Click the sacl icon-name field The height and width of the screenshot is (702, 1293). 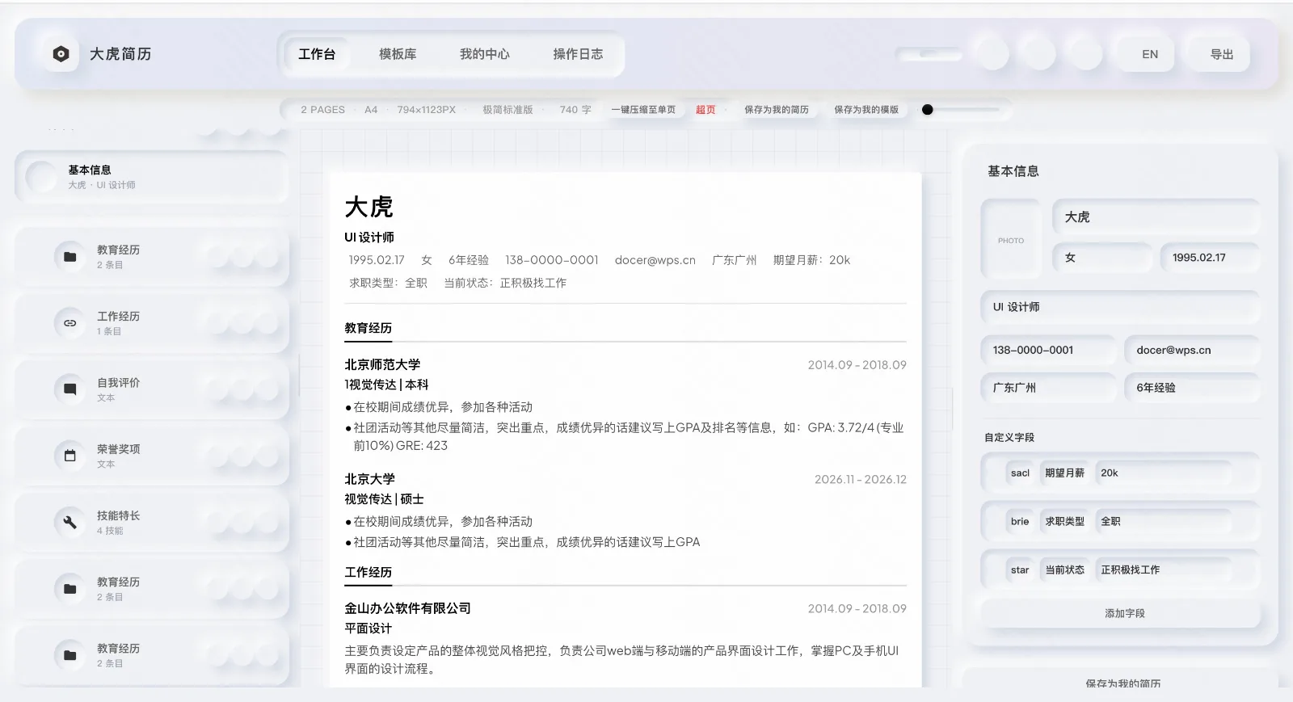(x=1020, y=473)
